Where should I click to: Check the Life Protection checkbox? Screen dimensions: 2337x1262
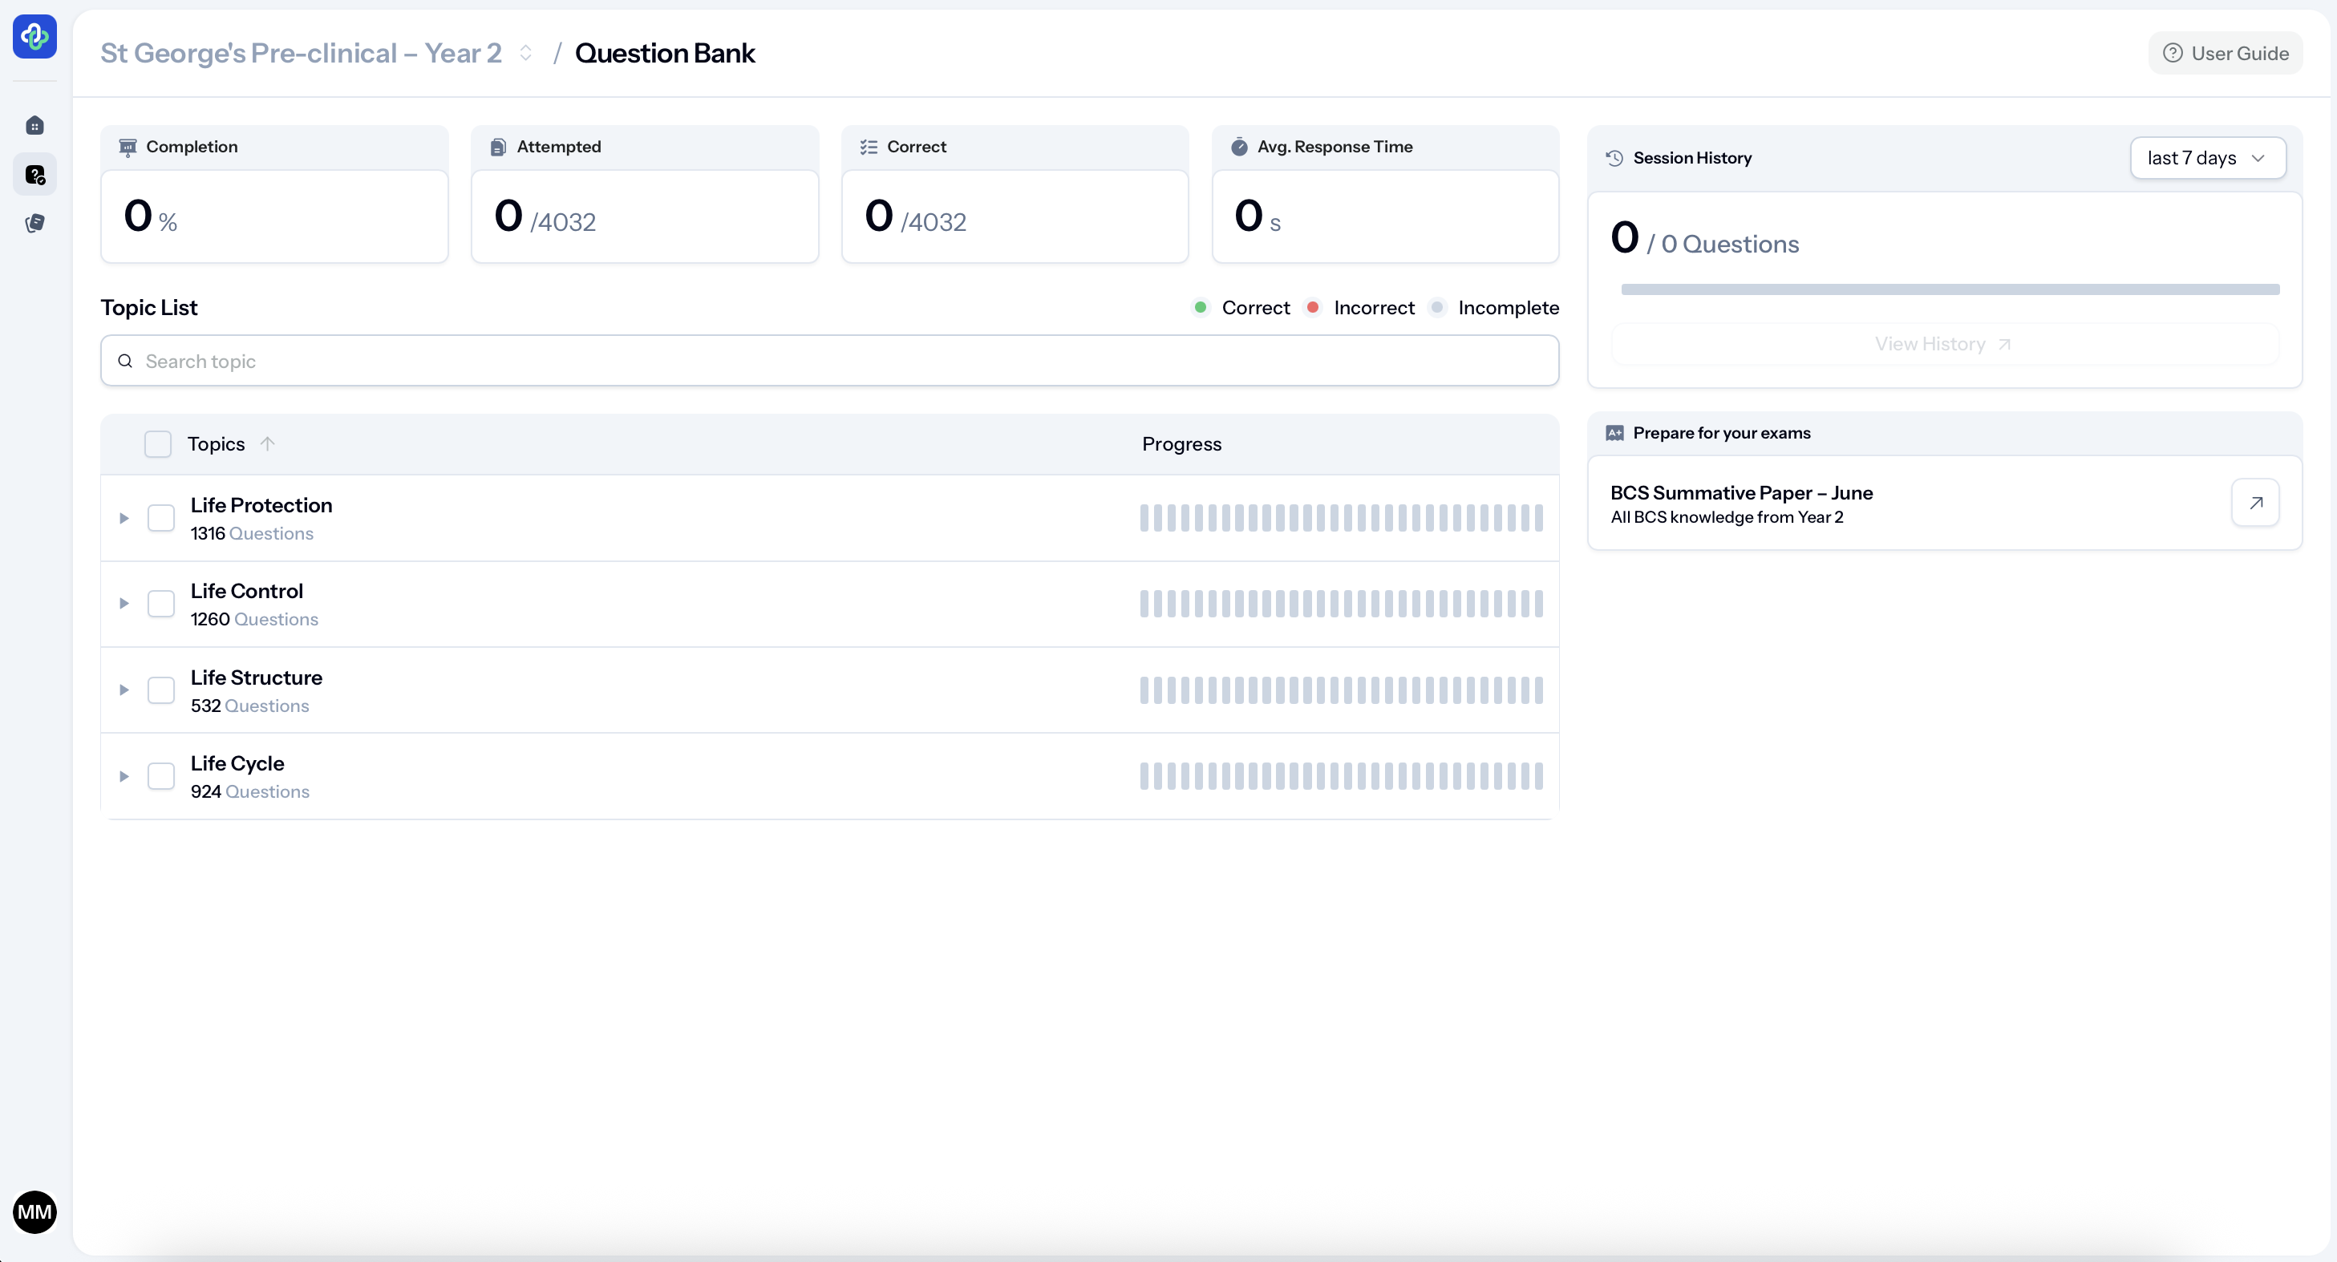(161, 518)
